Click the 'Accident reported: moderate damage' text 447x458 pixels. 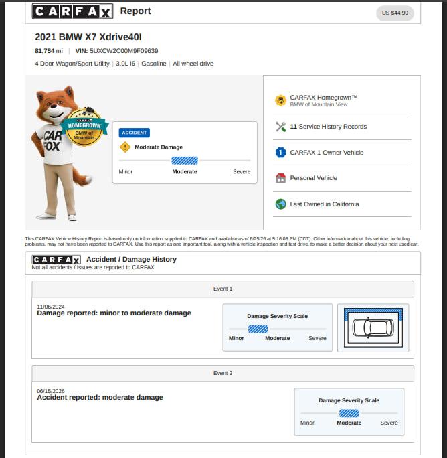(100, 398)
